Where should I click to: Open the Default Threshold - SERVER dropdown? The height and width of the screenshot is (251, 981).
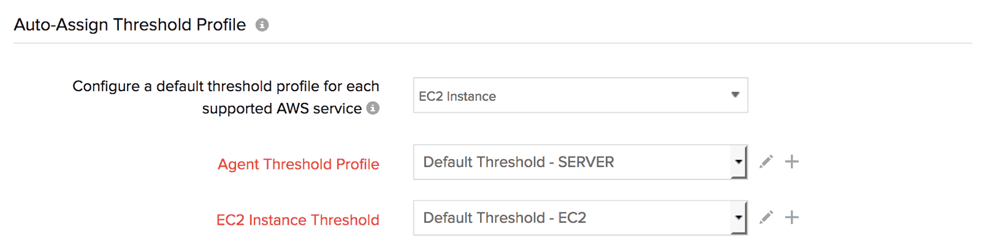(x=571, y=162)
